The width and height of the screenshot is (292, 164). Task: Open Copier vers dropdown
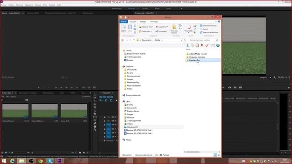151,31
